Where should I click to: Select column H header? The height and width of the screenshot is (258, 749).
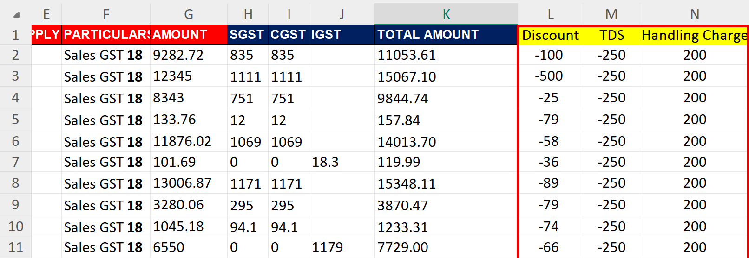[x=248, y=14]
